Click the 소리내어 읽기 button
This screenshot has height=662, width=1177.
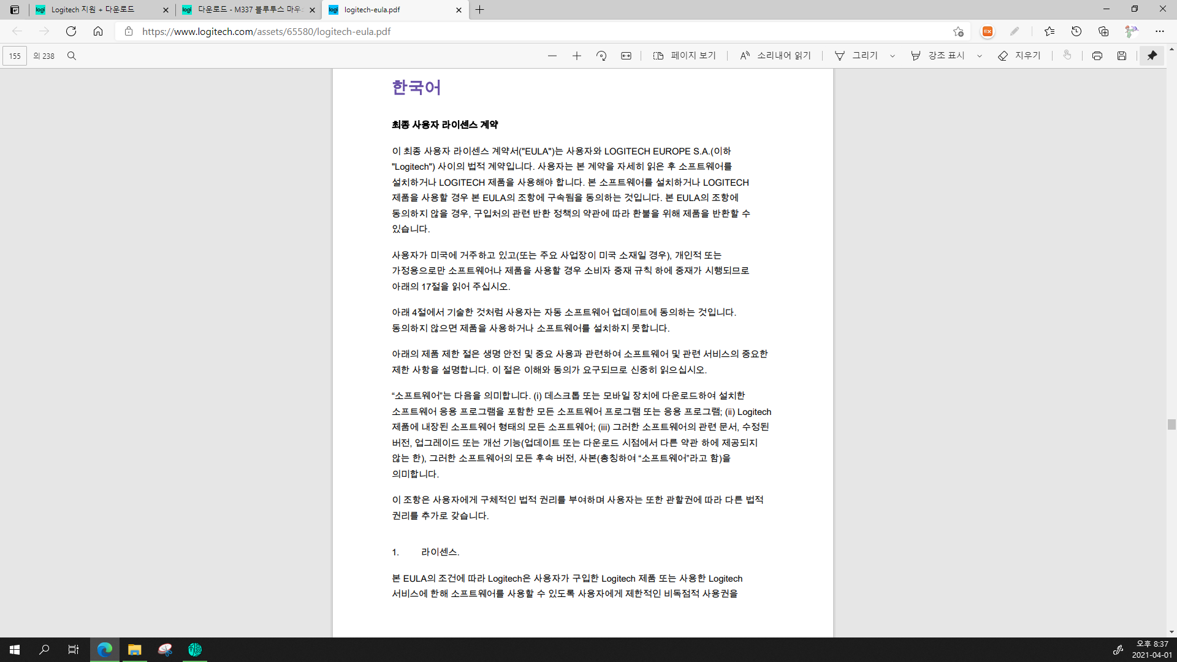pyautogui.click(x=775, y=56)
